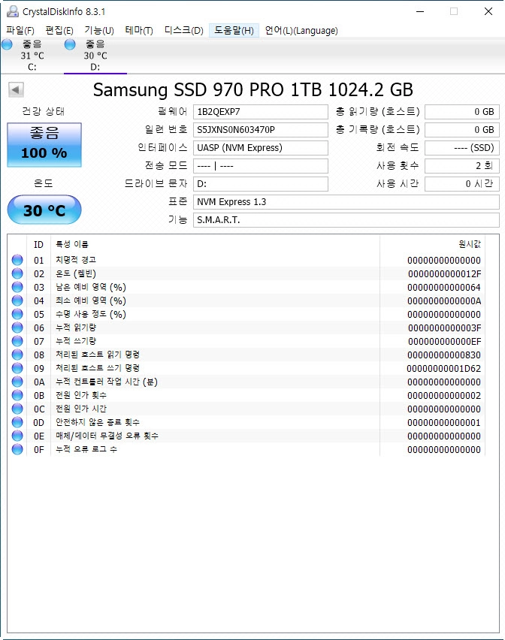Image resolution: width=505 pixels, height=640 pixels.
Task: Click the drive letter field D:
Action: point(261,184)
